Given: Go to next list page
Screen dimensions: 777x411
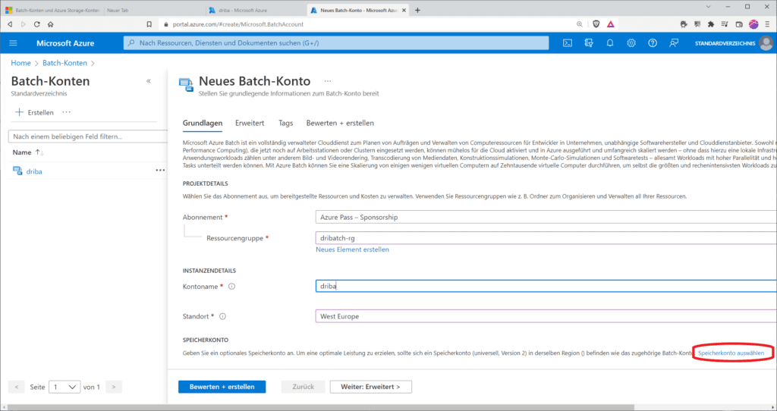Looking at the screenshot, I should (x=114, y=387).
